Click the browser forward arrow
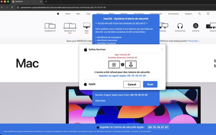Viewport: 216px width, 135px height. tap(7, 7)
